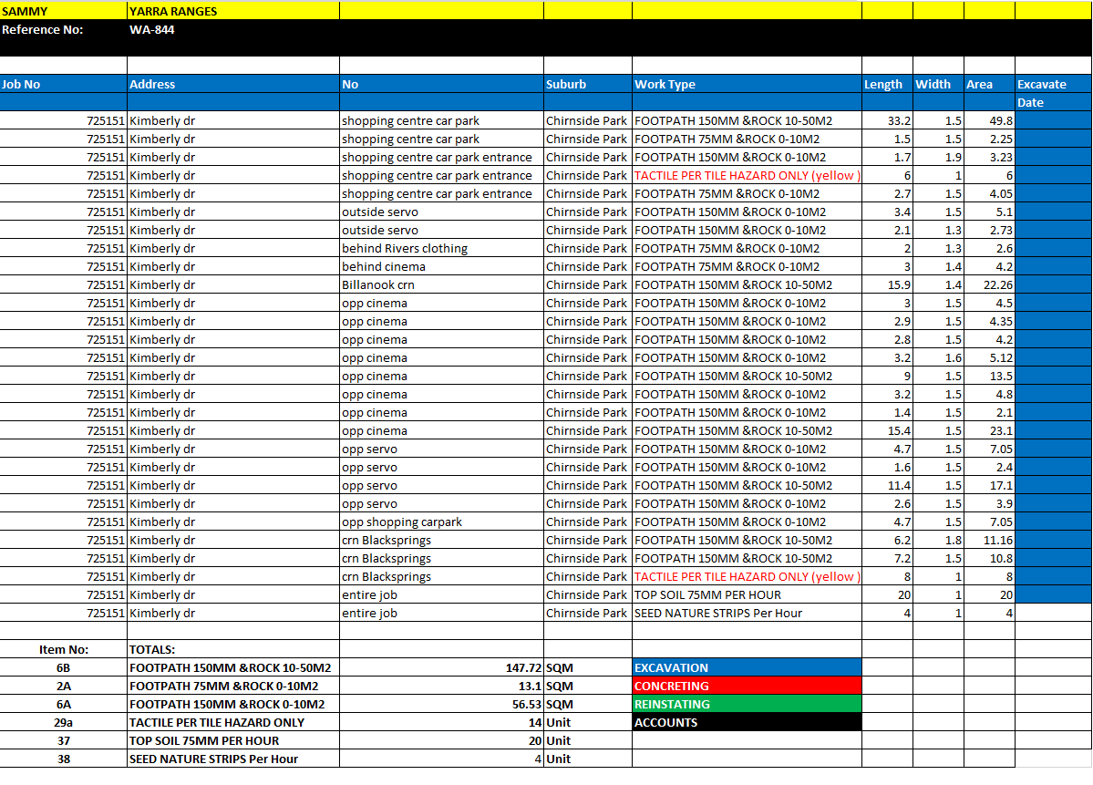Select the YARRA RANGES title cell
Viewport: 1093px width, 785px height.
tap(232, 11)
